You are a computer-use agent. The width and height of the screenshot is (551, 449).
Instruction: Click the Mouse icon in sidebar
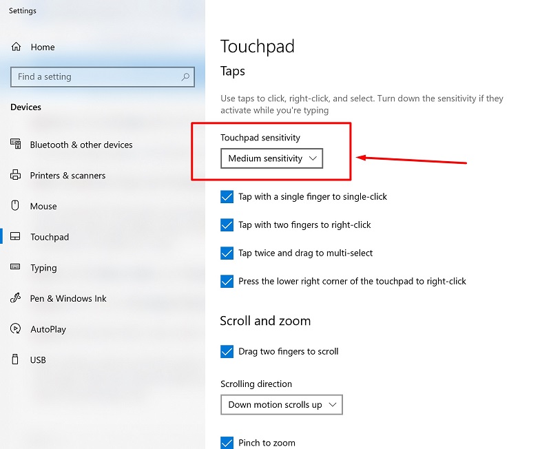click(x=16, y=206)
